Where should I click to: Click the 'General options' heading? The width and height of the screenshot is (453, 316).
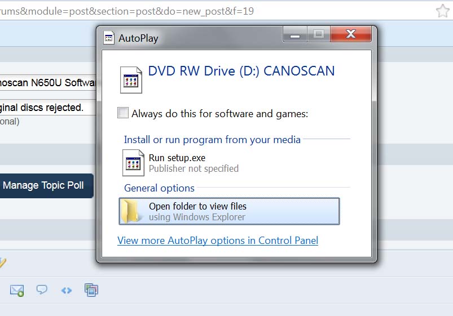[159, 188]
